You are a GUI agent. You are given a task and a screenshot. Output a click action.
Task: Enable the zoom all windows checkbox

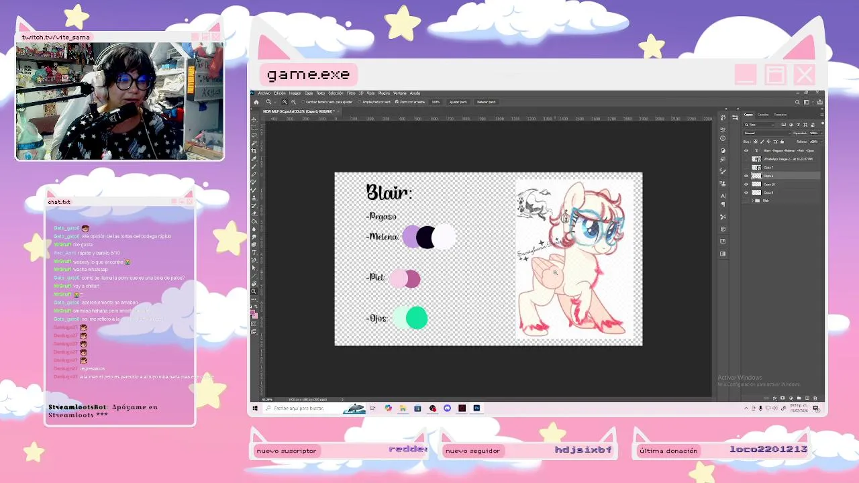coord(359,102)
